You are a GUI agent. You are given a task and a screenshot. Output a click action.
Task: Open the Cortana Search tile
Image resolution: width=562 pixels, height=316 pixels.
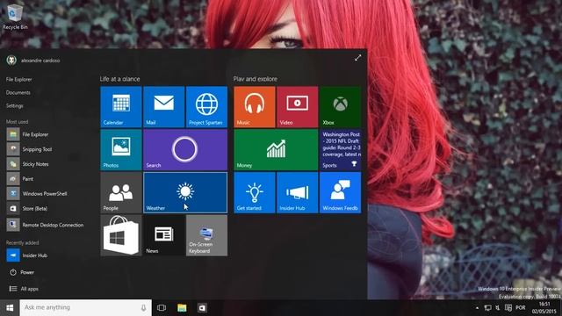click(185, 150)
